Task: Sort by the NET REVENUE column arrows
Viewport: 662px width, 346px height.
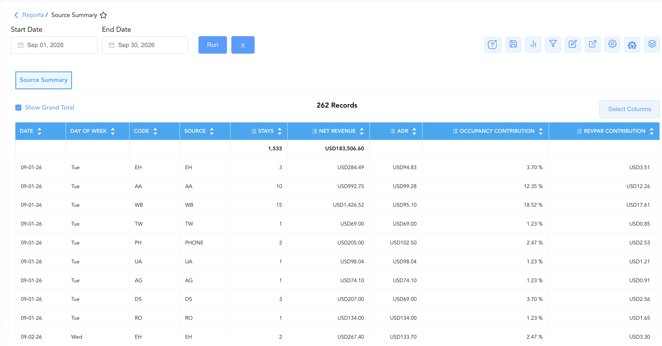Action: 362,131
